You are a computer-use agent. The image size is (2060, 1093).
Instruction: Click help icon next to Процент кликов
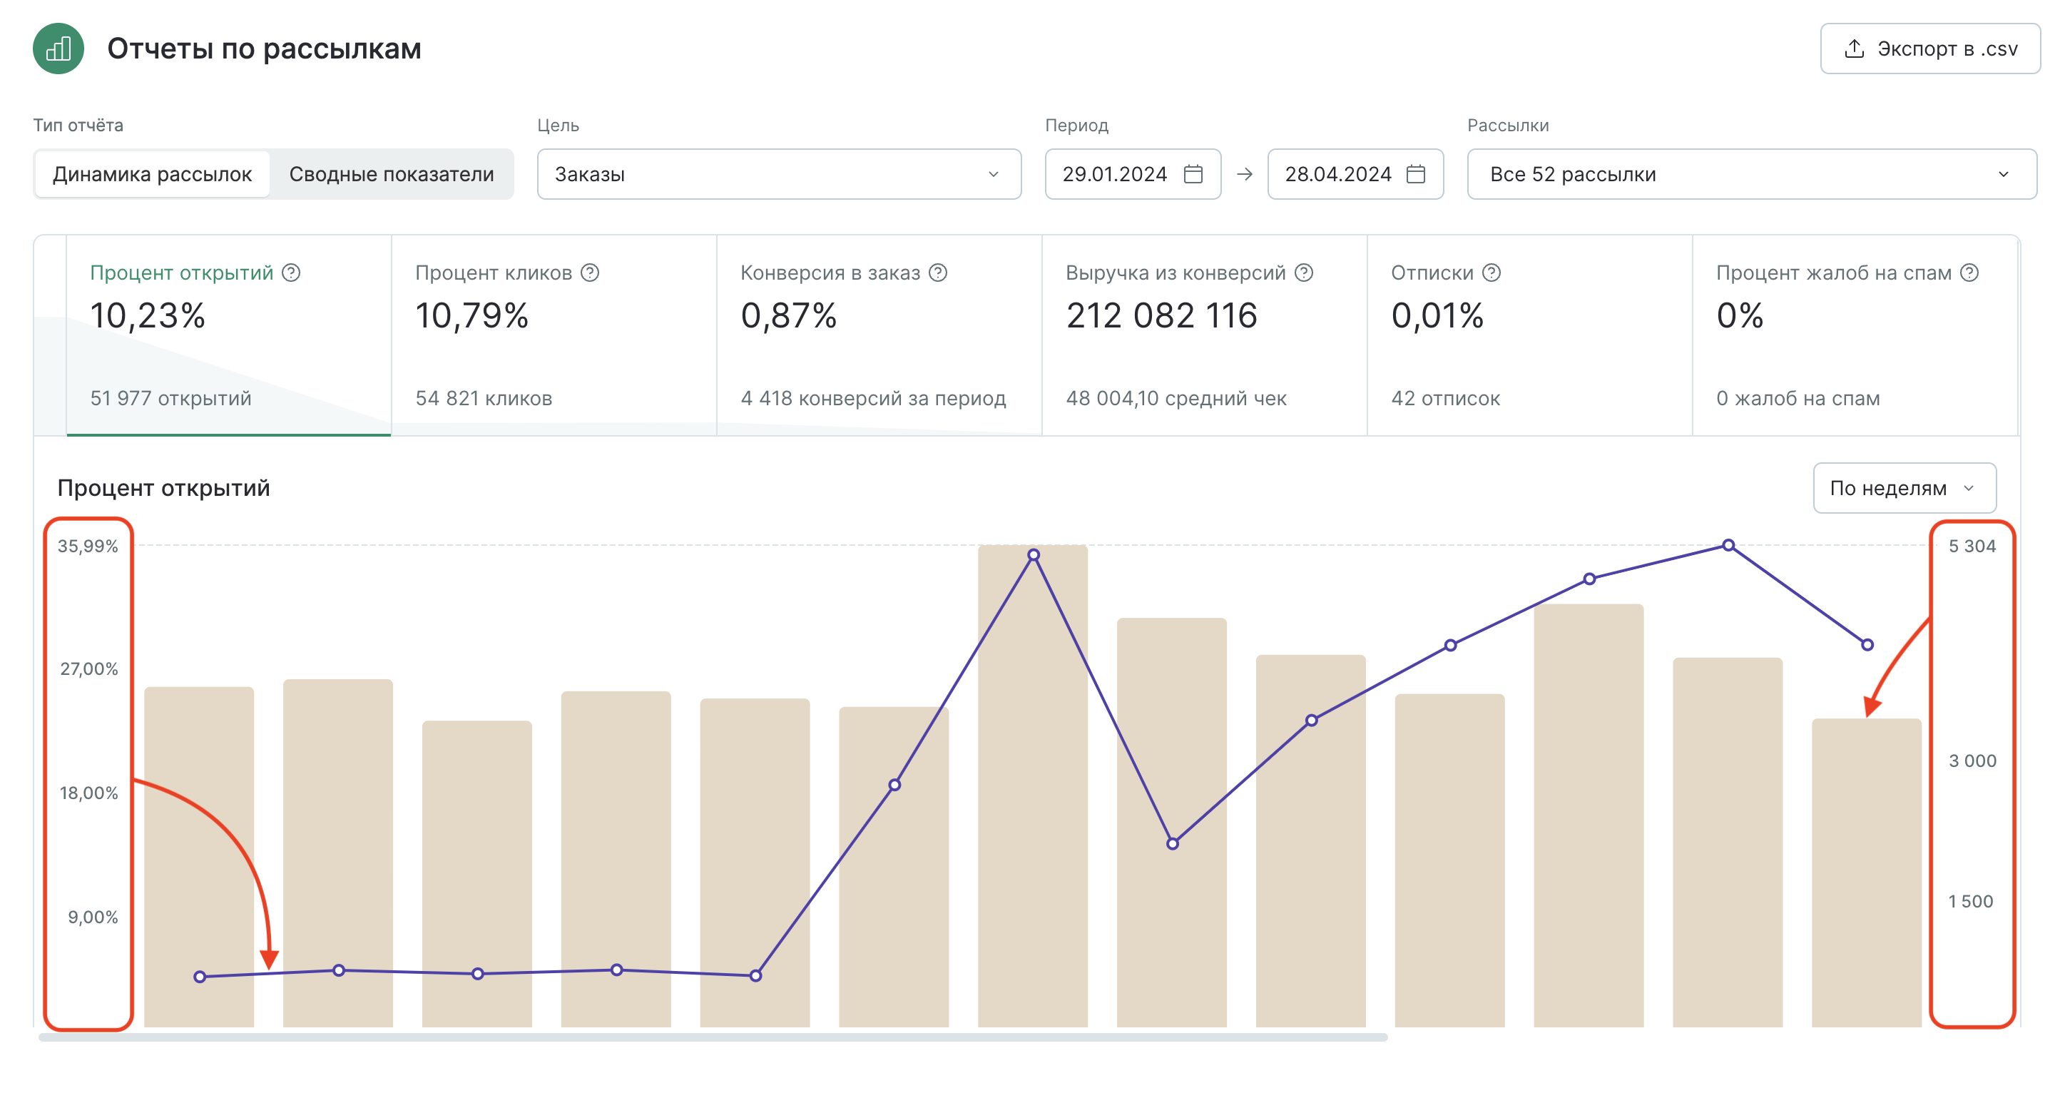589,273
